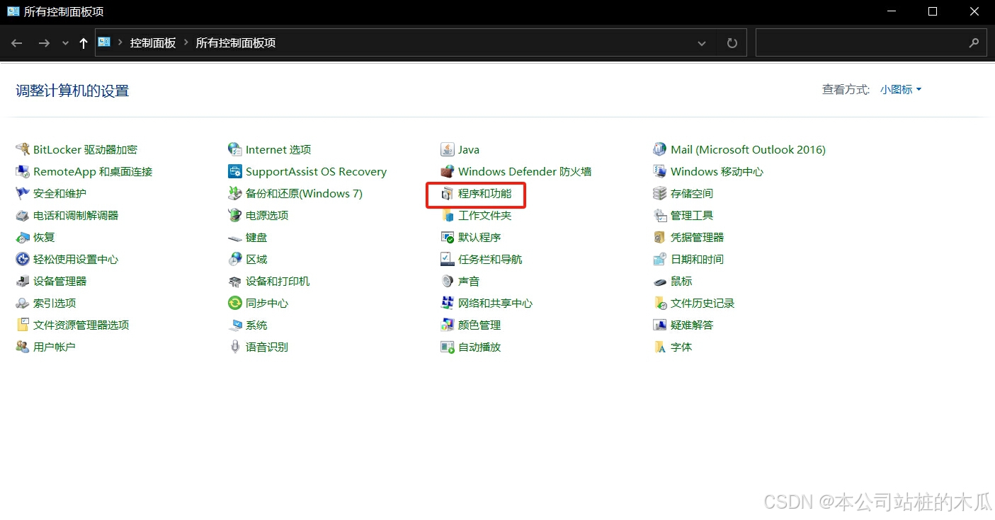Click the 轻松使用设置中心 icon
This screenshot has width=995, height=520.
click(22, 259)
